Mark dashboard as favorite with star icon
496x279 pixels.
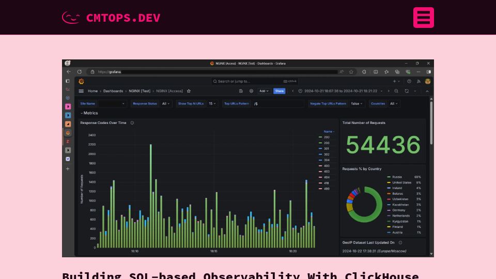(189, 91)
